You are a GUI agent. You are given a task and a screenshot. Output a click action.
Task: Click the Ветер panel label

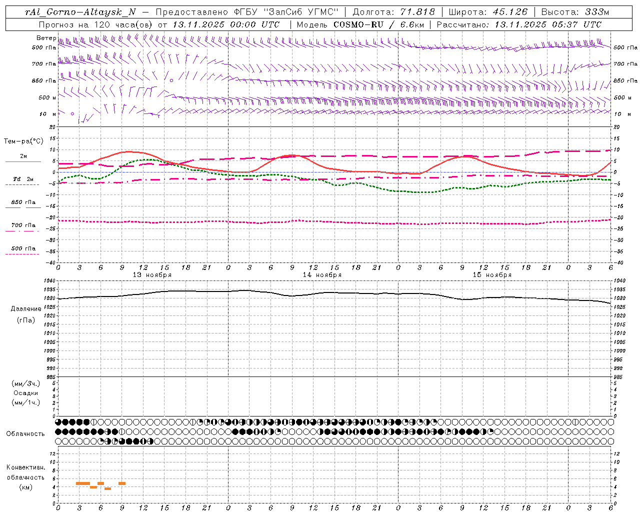(x=46, y=38)
